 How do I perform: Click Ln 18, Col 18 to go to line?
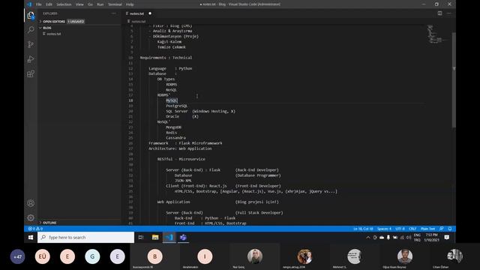[363, 229]
